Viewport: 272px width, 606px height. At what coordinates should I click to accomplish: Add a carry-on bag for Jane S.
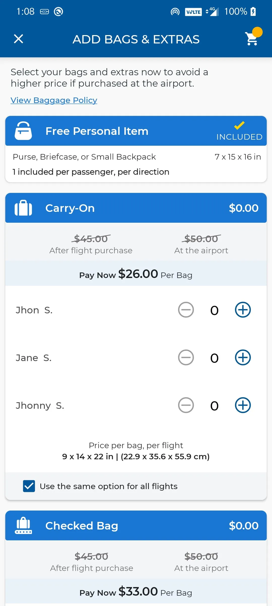[243, 358]
